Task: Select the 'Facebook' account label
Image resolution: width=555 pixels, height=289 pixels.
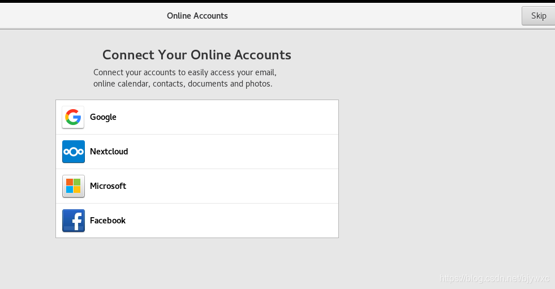Action: [108, 221]
